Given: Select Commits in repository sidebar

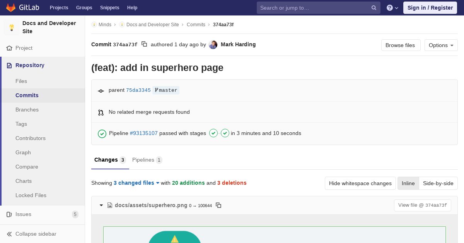Looking at the screenshot, I should tap(27, 95).
